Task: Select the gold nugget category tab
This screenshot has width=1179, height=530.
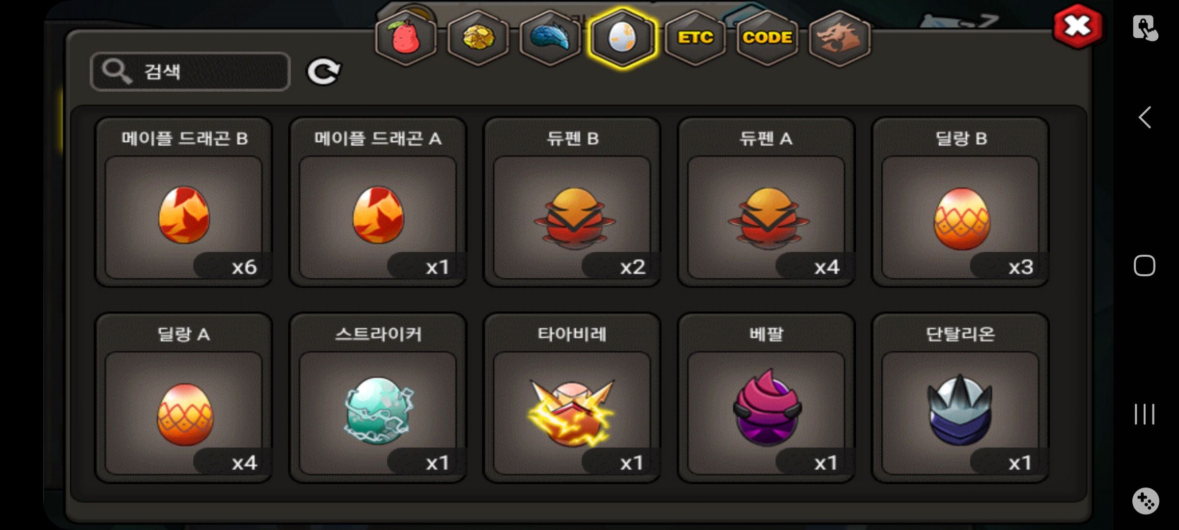Action: tap(478, 38)
